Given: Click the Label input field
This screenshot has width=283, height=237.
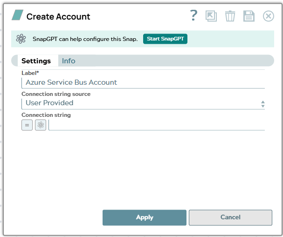Looking at the screenshot, I should 143,83.
